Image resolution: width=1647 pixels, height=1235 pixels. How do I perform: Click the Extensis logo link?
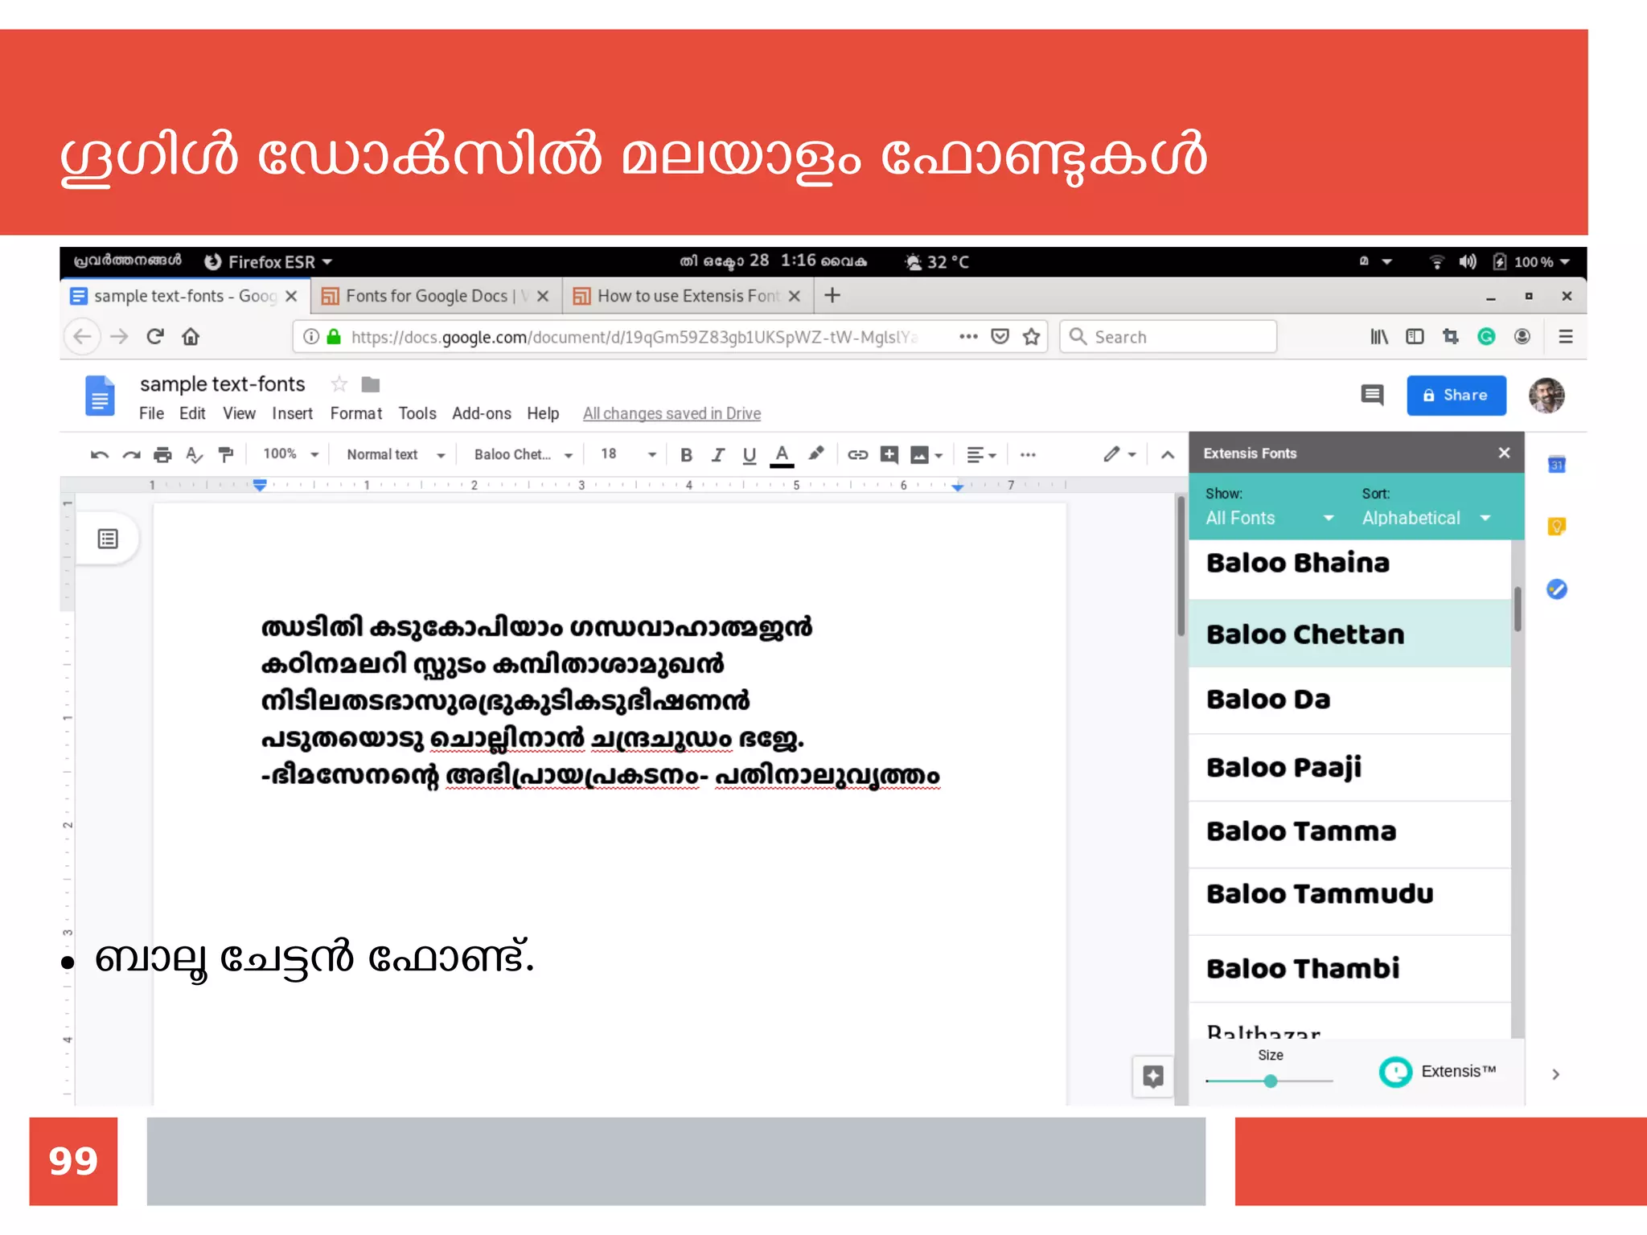pyautogui.click(x=1438, y=1072)
